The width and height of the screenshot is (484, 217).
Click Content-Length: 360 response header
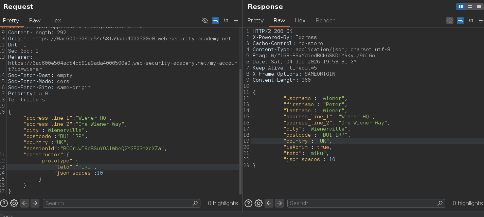(282, 80)
